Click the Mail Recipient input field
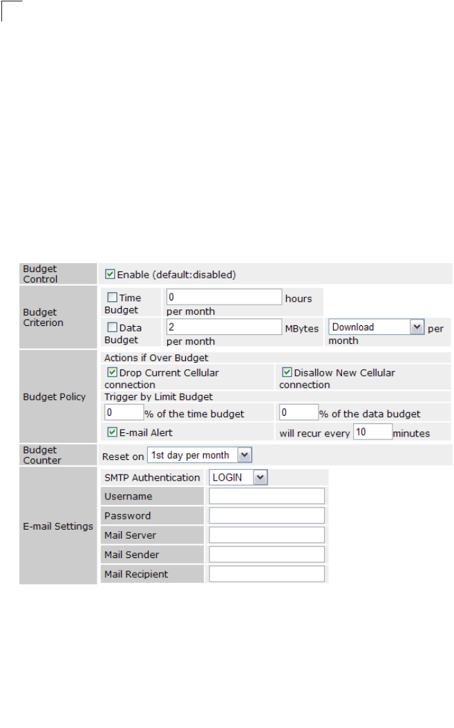 pos(267,573)
